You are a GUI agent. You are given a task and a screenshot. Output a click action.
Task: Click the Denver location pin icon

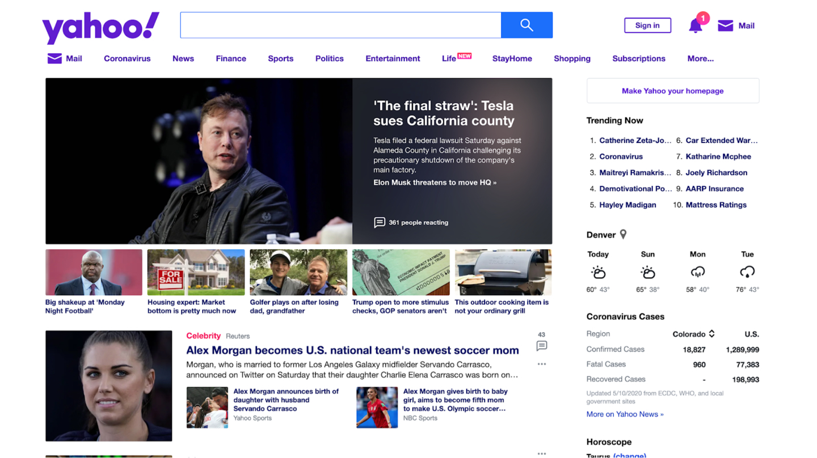(623, 234)
